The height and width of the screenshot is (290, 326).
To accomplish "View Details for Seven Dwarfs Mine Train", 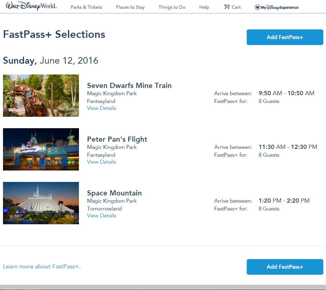I will (101, 108).
